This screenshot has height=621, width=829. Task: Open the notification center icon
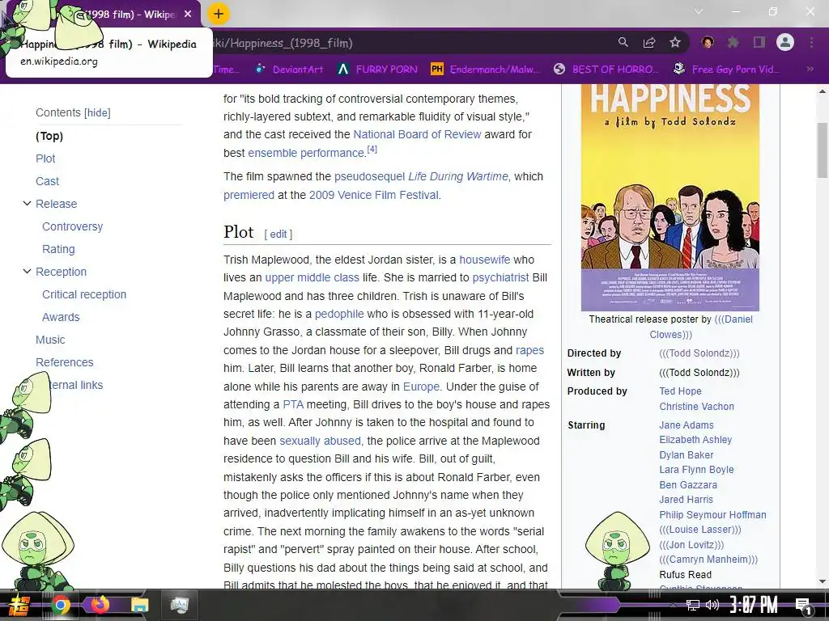(x=803, y=606)
